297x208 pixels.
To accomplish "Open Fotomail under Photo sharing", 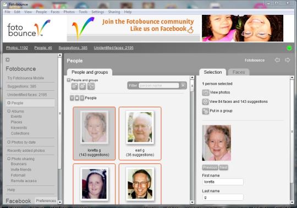I will (x=18, y=176).
